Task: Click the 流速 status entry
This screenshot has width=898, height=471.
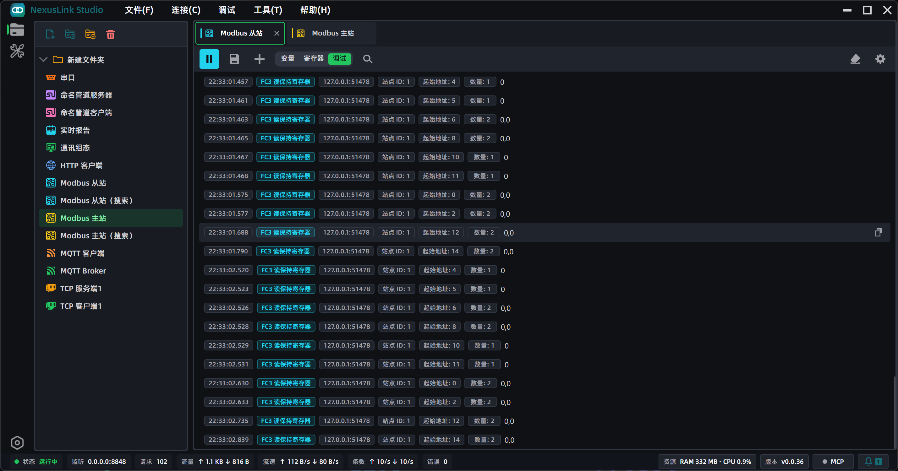Action: coord(300,461)
